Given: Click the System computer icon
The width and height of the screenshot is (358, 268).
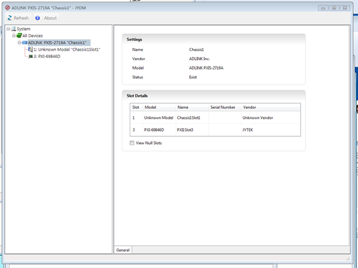Looking at the screenshot, I should [x=14, y=29].
